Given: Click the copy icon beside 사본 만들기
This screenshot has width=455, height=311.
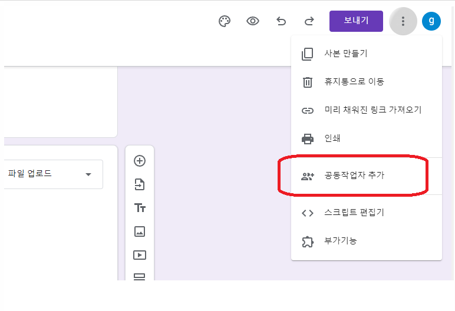Looking at the screenshot, I should point(308,54).
